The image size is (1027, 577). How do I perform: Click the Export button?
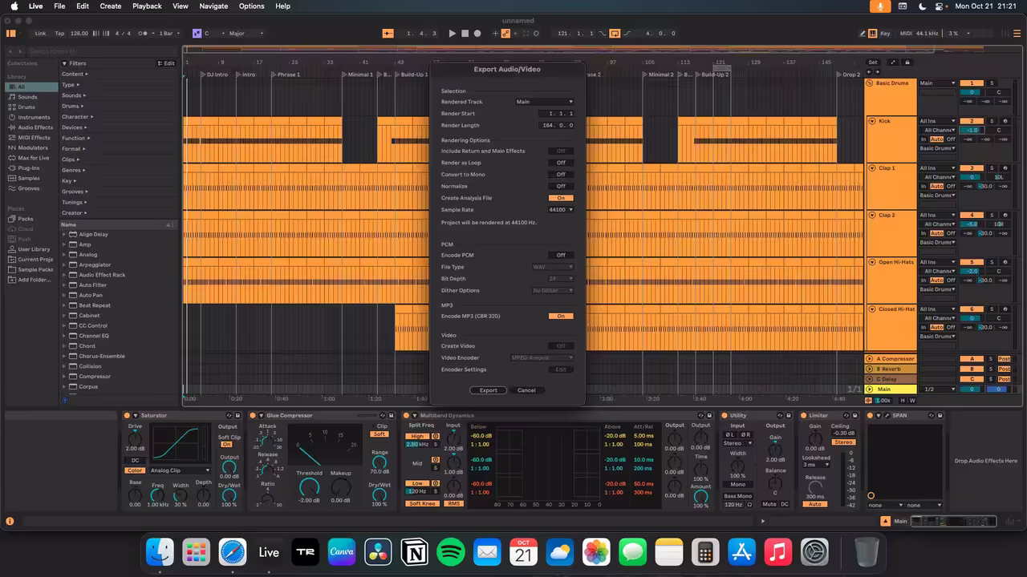pos(489,390)
